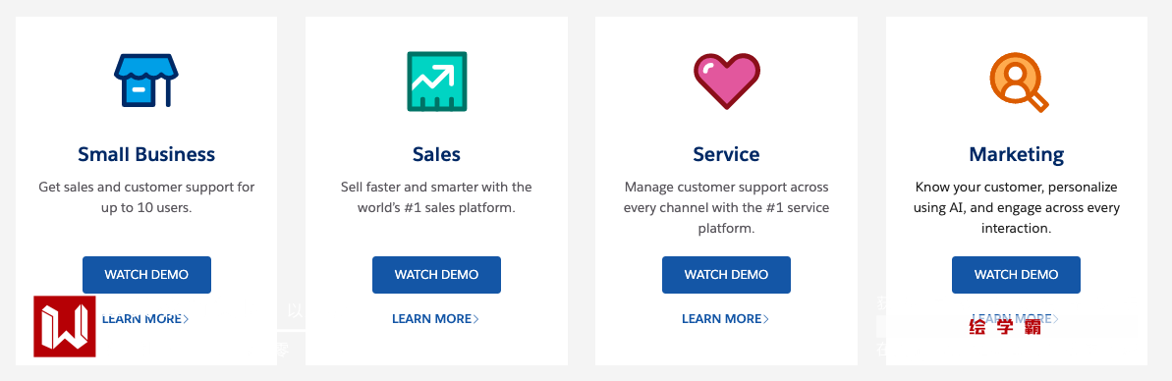Click the red W logo watermark

[x=64, y=326]
